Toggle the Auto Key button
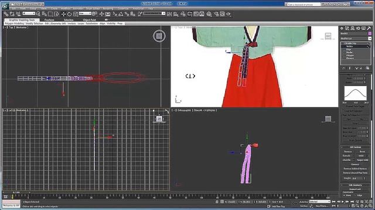The width and height of the screenshot is (375, 210). click(x=304, y=202)
